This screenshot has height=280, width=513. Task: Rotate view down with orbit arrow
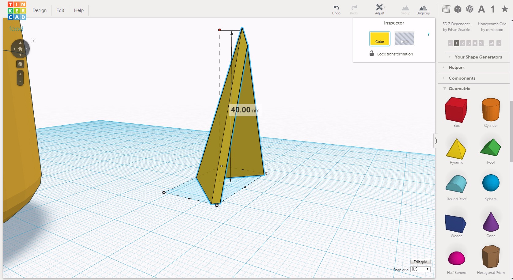point(20,55)
